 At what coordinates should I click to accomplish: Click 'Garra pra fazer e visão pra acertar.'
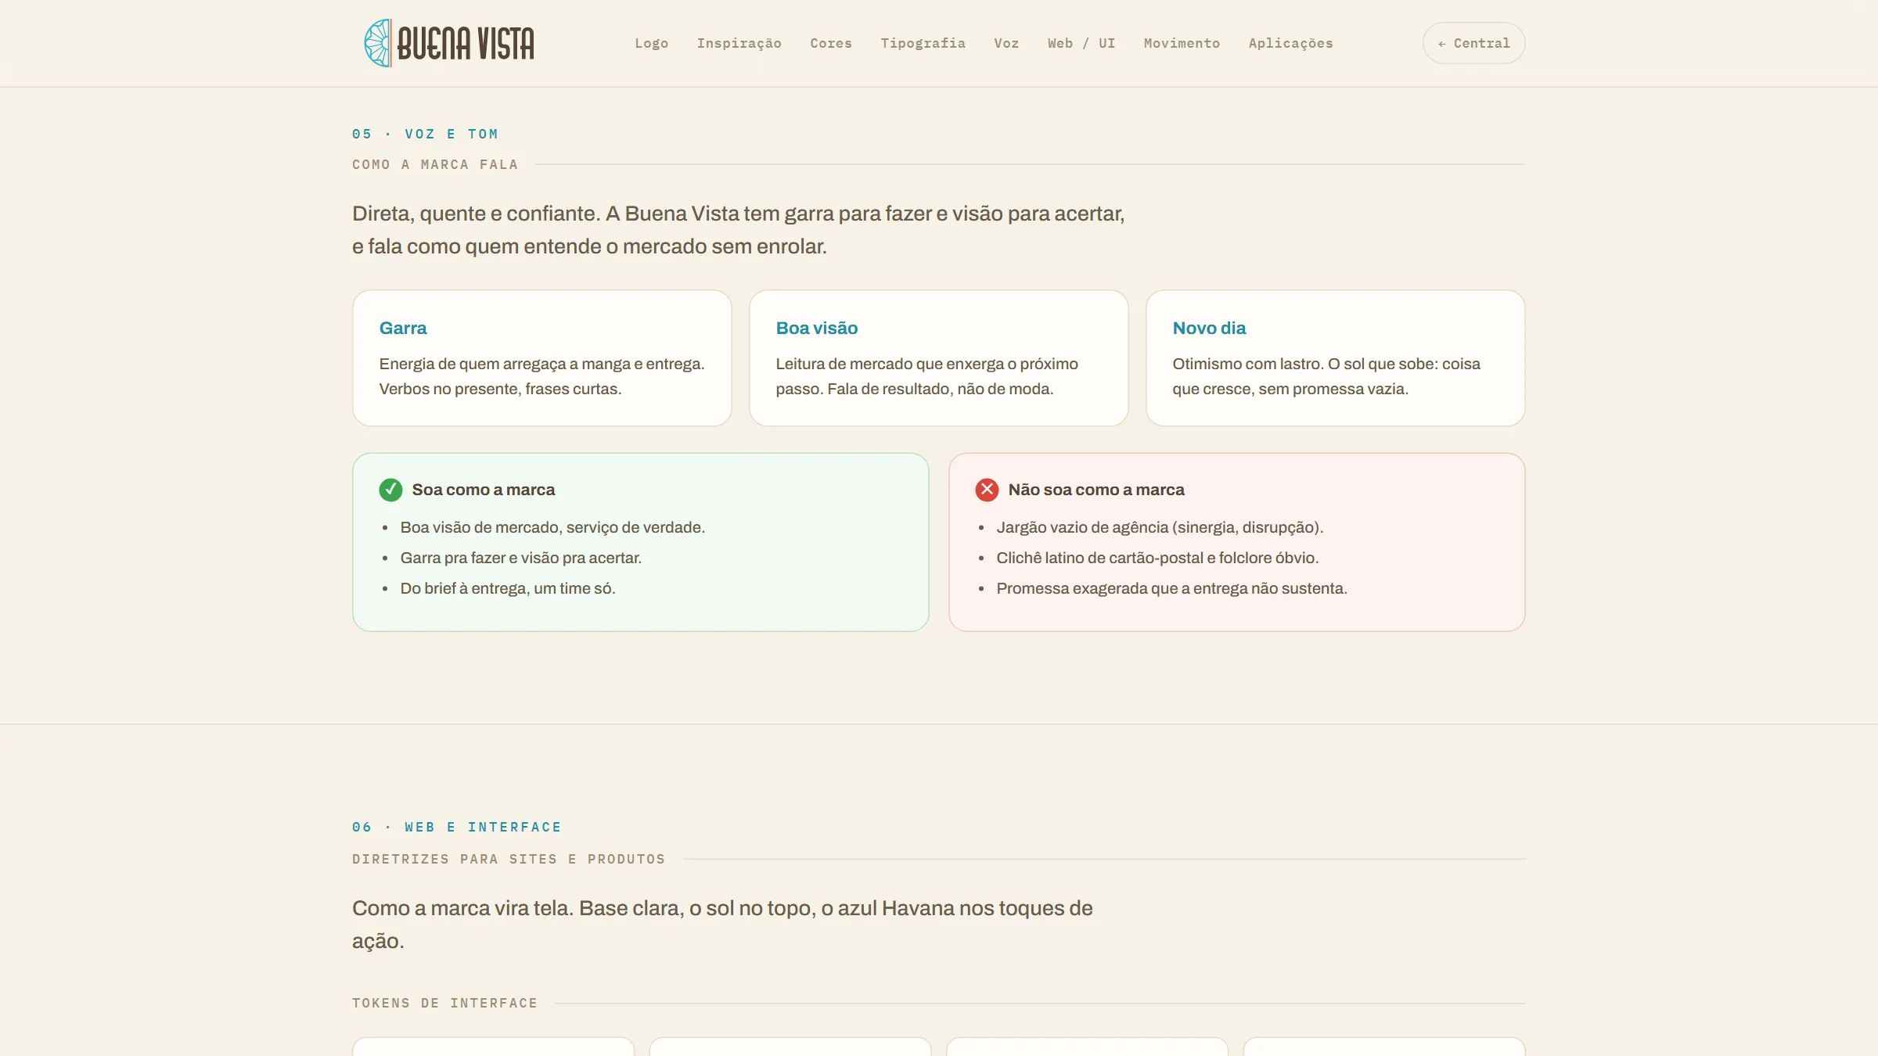pos(520,558)
